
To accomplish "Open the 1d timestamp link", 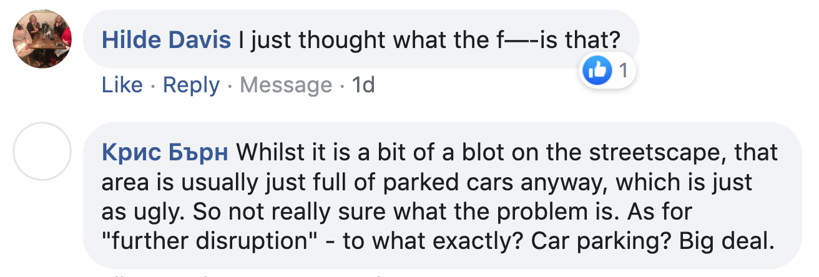I will 363,85.
